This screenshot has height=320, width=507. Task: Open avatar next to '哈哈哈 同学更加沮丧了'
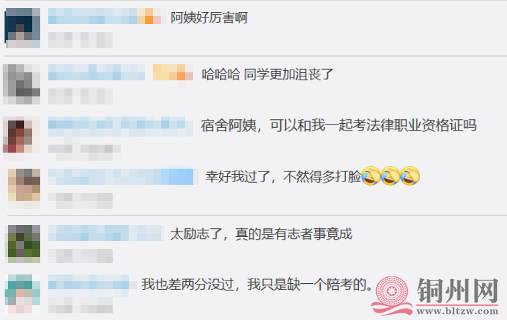click(21, 84)
